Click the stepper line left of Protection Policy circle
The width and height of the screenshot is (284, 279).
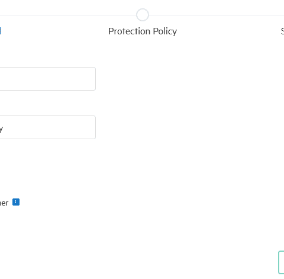pyautogui.click(x=68, y=15)
